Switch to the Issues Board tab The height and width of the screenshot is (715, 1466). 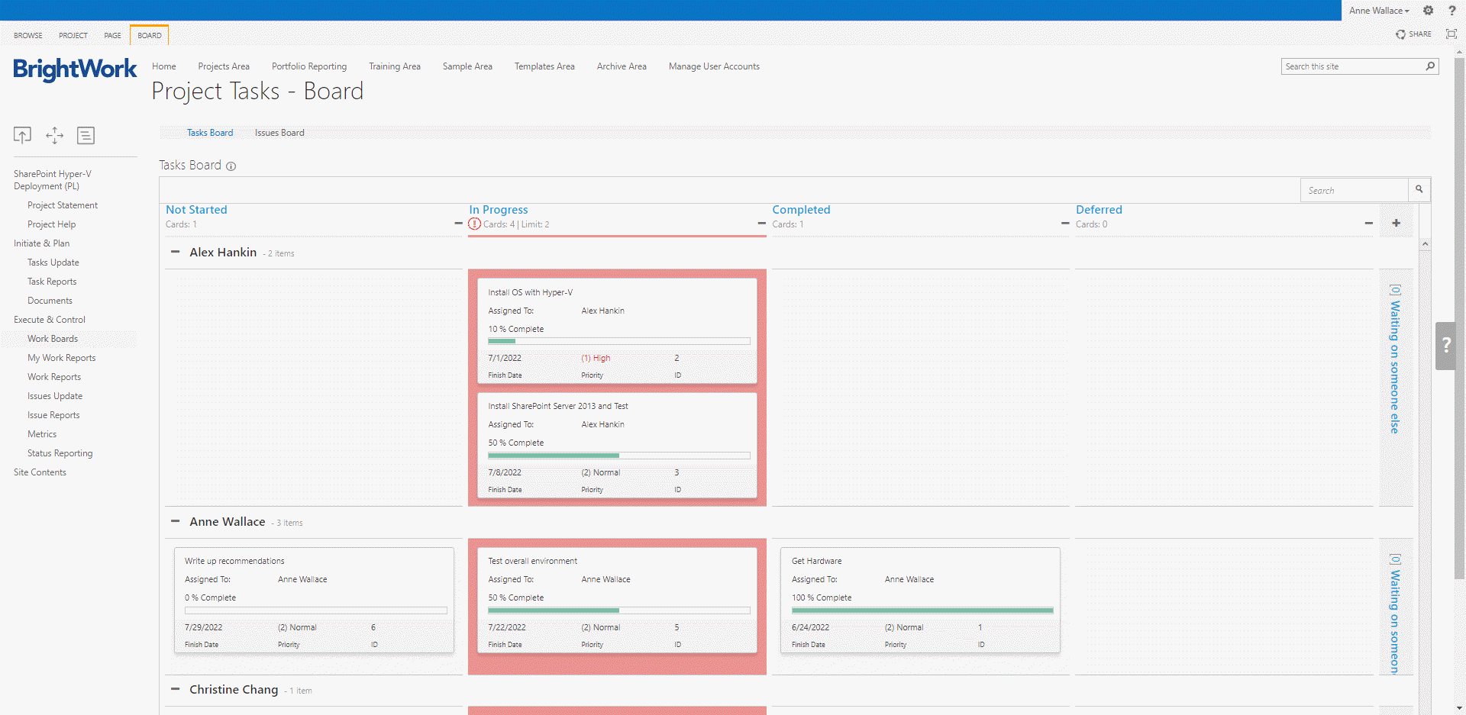click(x=279, y=133)
